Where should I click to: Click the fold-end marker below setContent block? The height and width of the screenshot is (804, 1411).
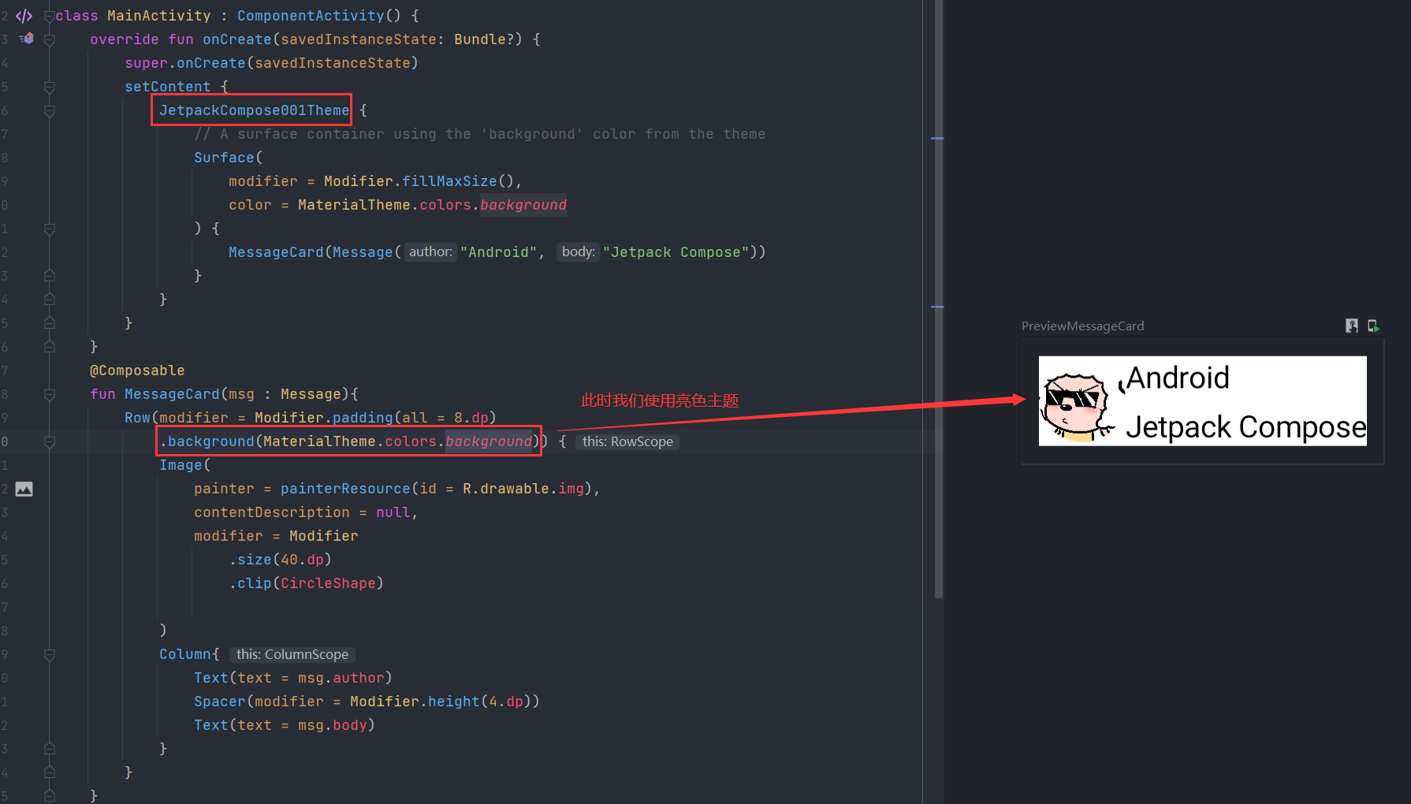tap(49, 322)
